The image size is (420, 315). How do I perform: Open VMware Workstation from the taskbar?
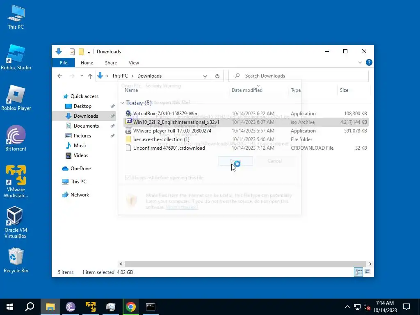click(x=91, y=307)
